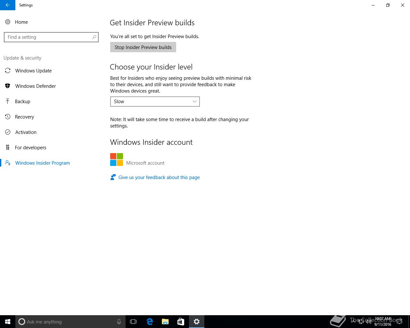This screenshot has height=328, width=410.
Task: Click the Ask me anything search box
Action: click(70, 322)
